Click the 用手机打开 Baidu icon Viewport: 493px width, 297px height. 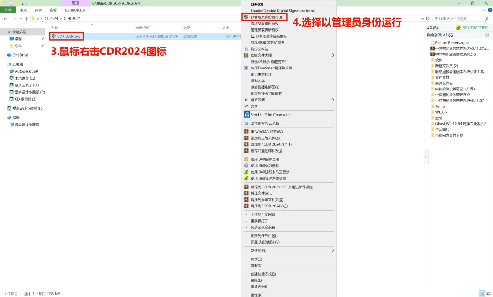pyautogui.click(x=246, y=221)
